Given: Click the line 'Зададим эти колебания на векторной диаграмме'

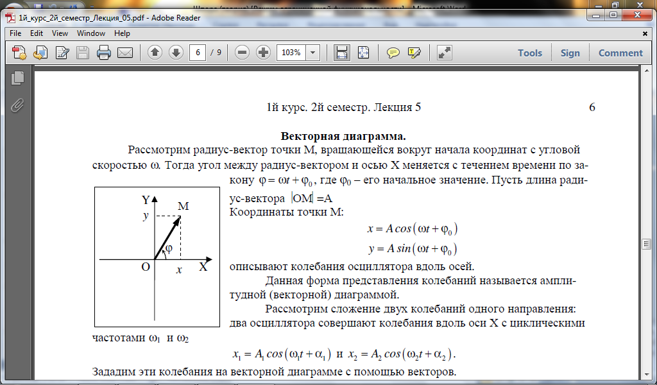Looking at the screenshot, I should tap(274, 372).
